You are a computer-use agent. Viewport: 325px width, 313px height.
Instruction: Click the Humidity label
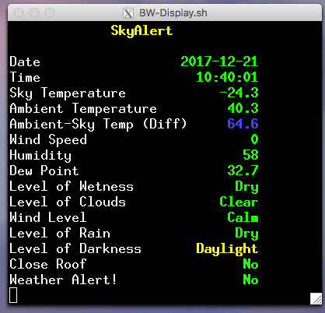(40, 156)
